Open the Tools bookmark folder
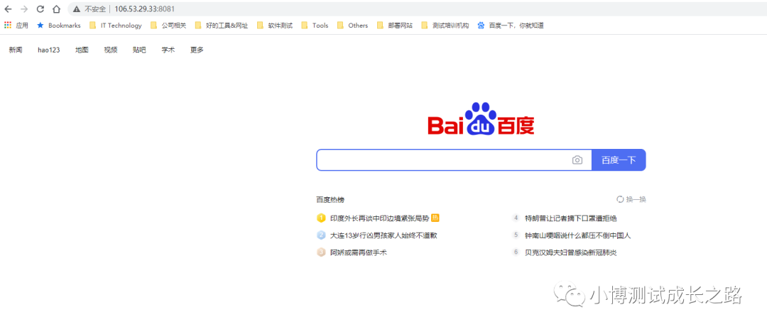 coord(315,26)
